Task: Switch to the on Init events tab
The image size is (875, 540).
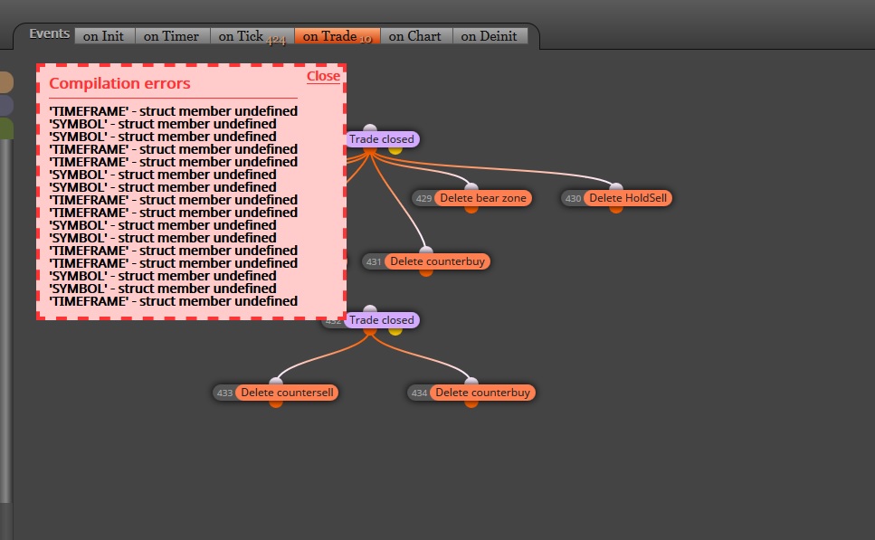Action: point(104,36)
